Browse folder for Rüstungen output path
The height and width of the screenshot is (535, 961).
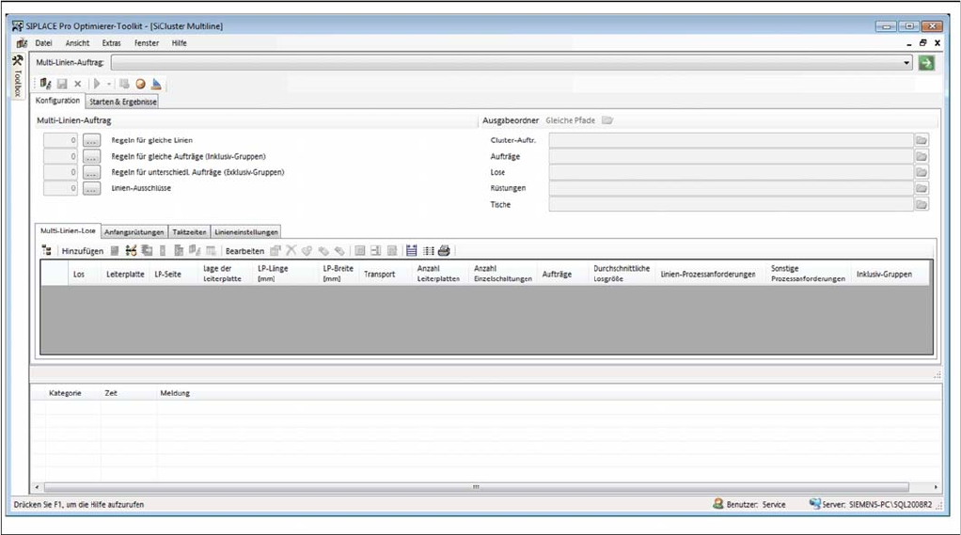coord(922,188)
